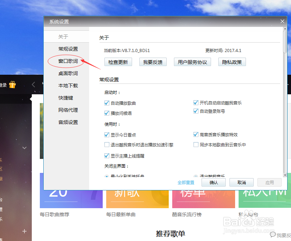Click the 酷音乐流行榜 label

click(187, 214)
